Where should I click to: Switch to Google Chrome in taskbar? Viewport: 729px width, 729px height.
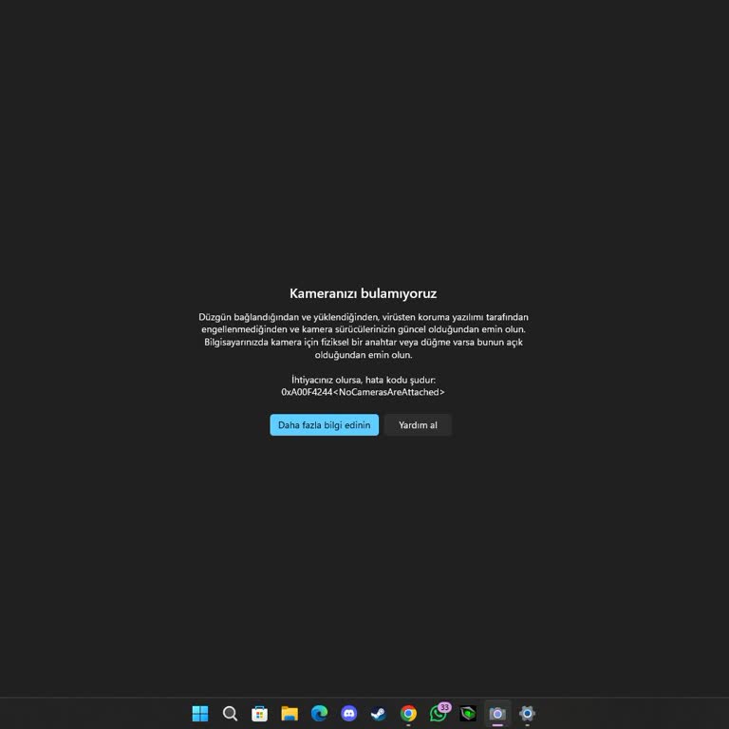408,713
